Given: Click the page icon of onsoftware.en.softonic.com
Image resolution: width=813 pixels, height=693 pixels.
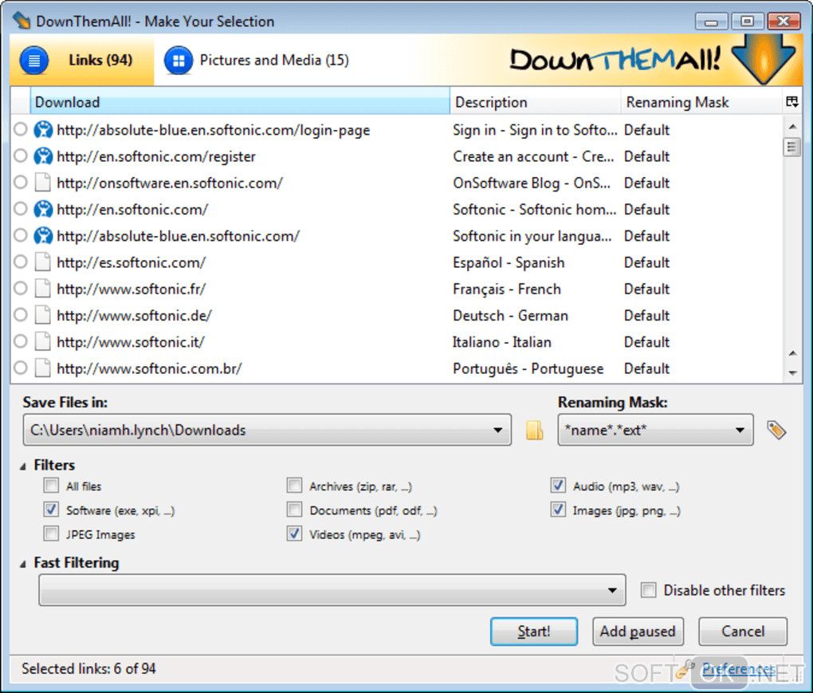Looking at the screenshot, I should tap(42, 183).
